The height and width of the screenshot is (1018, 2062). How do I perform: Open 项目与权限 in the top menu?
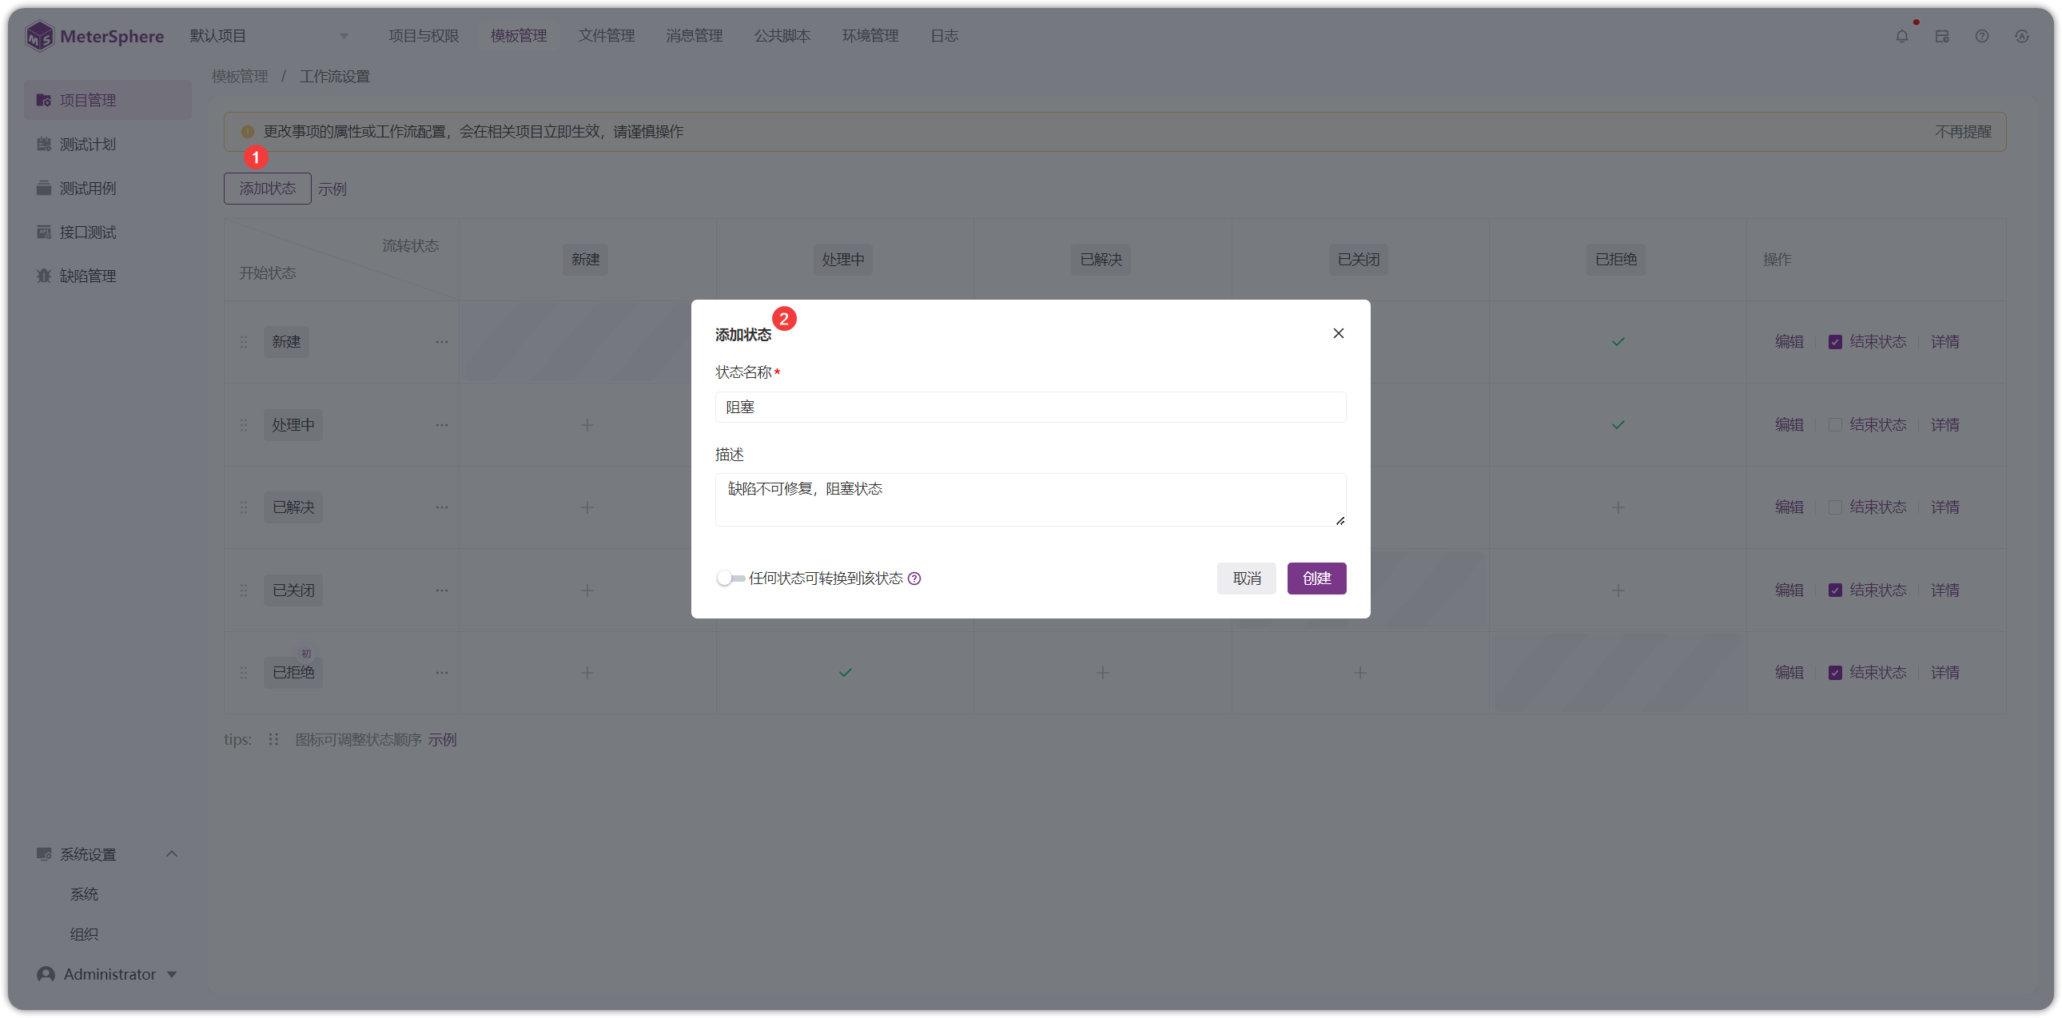click(x=424, y=36)
